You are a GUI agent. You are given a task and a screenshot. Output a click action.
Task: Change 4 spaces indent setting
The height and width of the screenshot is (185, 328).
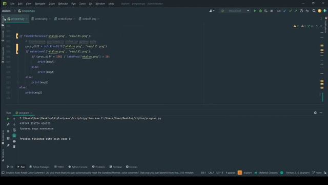pyautogui.click(x=230, y=173)
